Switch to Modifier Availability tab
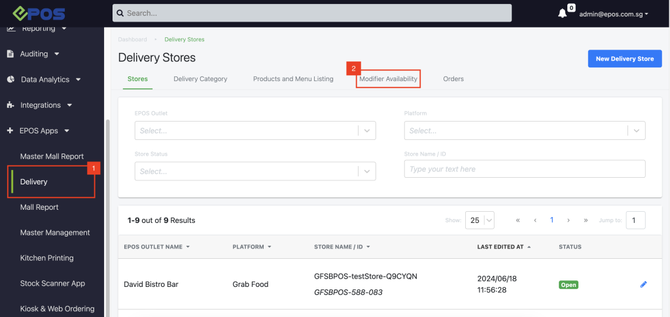670x317 pixels. (388, 79)
